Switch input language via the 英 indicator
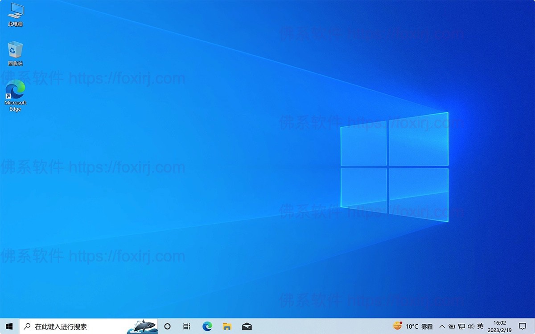535x334 pixels. coord(481,326)
